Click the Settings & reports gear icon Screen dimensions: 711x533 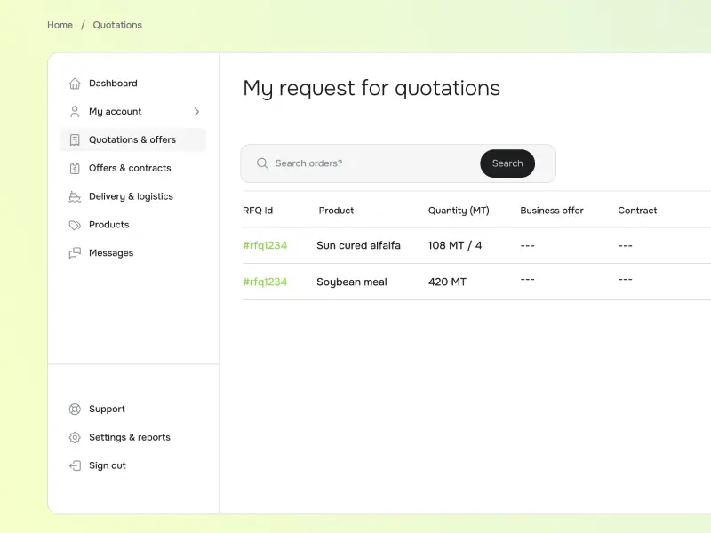point(75,438)
